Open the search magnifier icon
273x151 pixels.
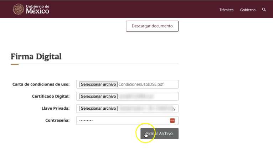(x=264, y=10)
